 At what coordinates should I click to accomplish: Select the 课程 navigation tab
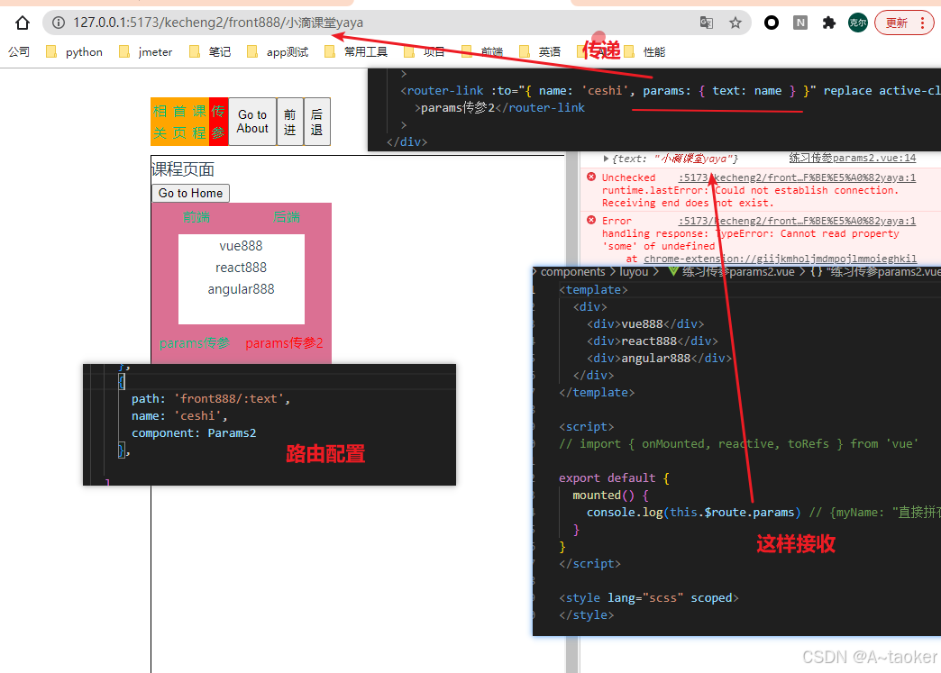(199, 122)
